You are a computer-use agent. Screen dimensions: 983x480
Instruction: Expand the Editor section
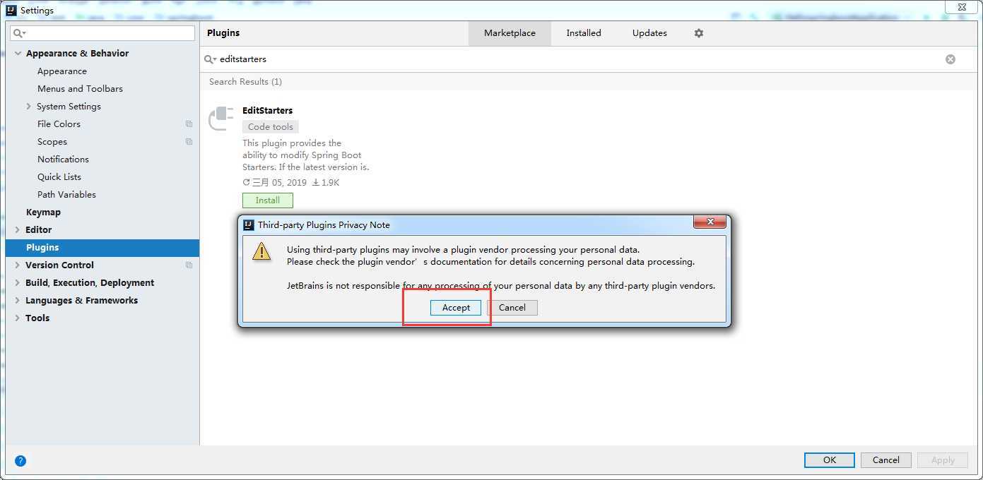coord(18,230)
